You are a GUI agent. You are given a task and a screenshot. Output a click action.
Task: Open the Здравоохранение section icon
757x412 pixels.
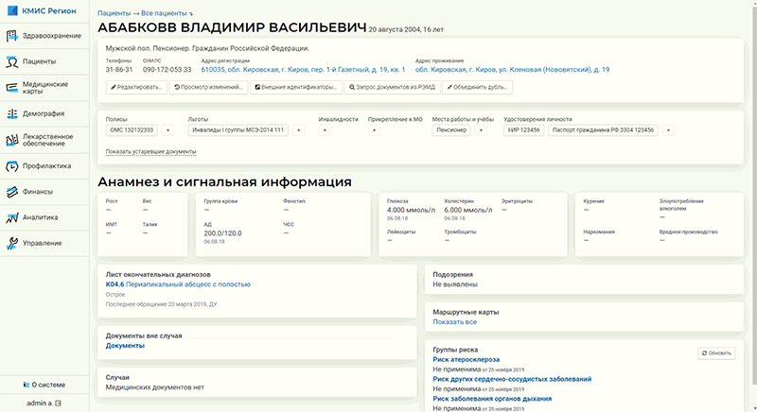(12, 36)
